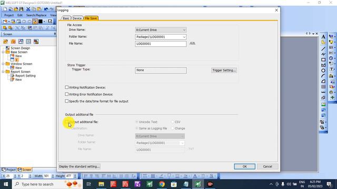Enable Writing Notification Device checkbox
The width and height of the screenshot is (337, 189).
point(67,87)
